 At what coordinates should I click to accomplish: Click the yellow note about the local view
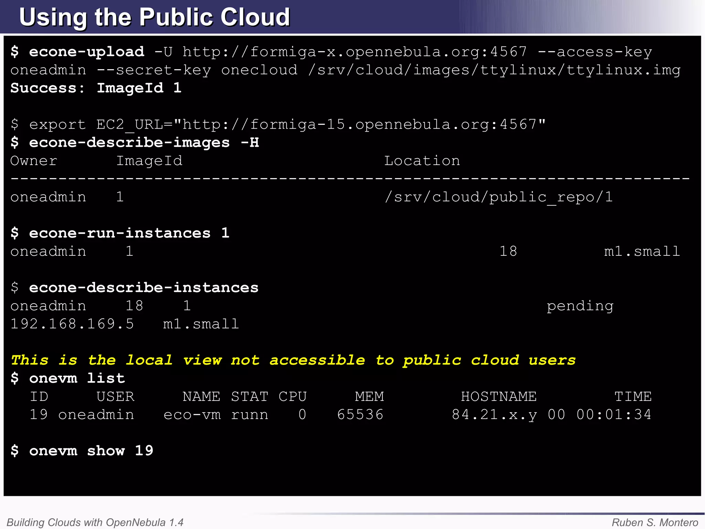pos(293,360)
